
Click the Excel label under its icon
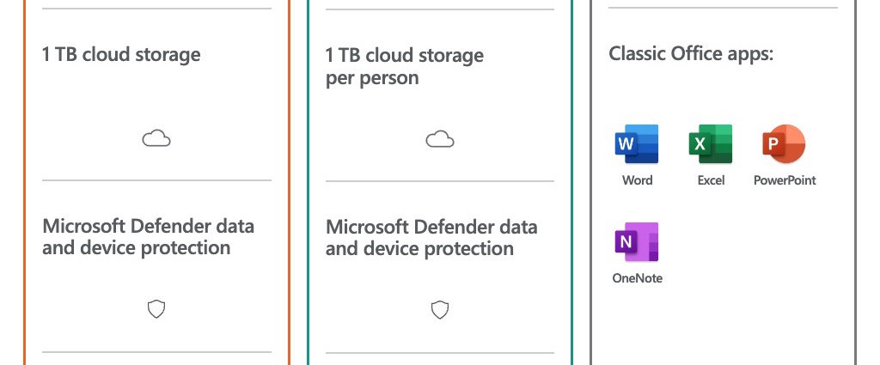click(x=711, y=180)
